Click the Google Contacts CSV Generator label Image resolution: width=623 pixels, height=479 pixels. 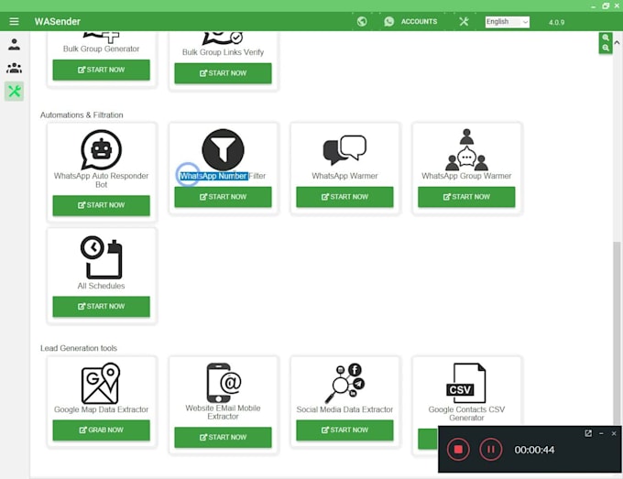point(466,413)
